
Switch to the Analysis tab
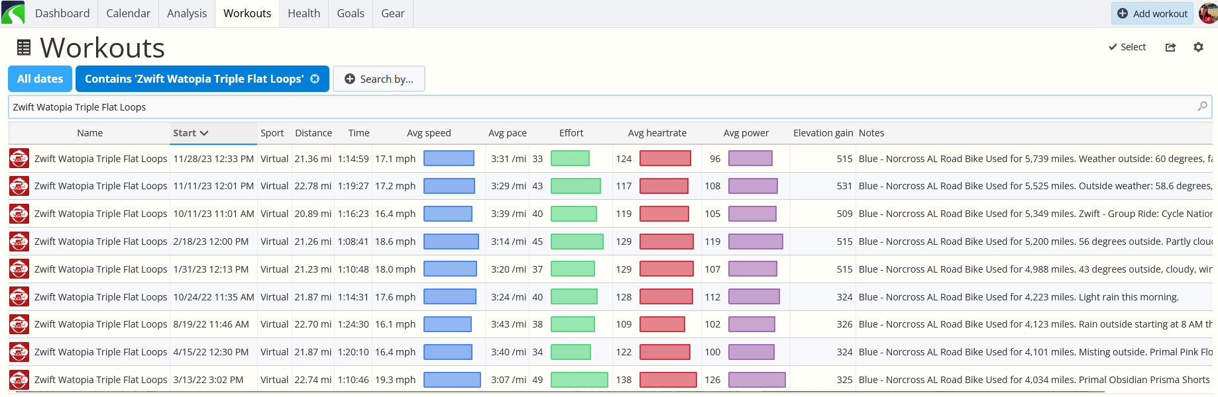pos(187,13)
